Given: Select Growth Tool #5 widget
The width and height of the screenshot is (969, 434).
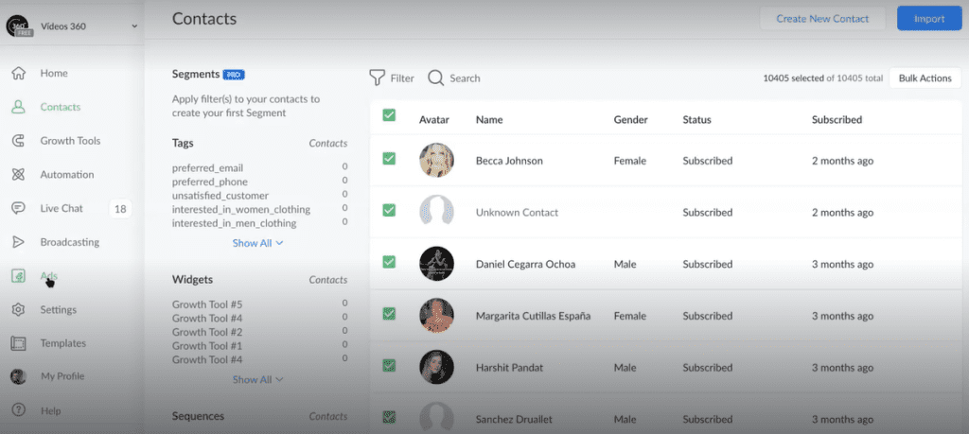Looking at the screenshot, I should (207, 304).
